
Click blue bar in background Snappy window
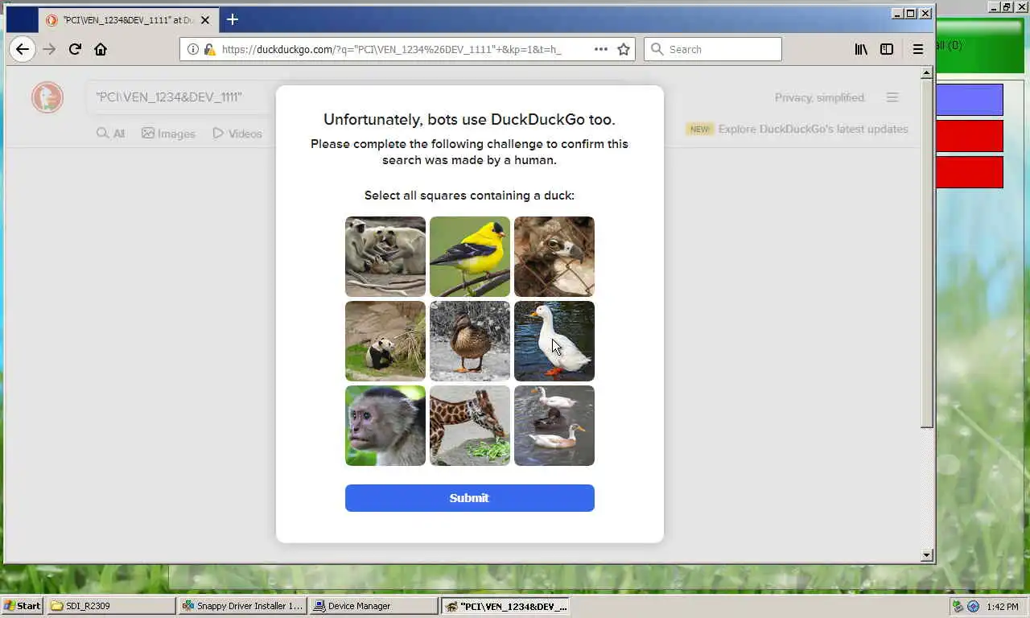pos(970,100)
